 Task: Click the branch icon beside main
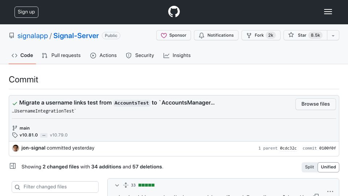pyautogui.click(x=14, y=128)
